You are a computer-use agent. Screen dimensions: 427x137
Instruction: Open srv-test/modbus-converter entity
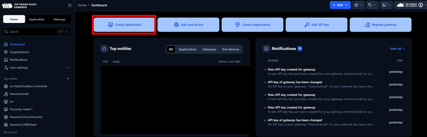[x=28, y=86]
